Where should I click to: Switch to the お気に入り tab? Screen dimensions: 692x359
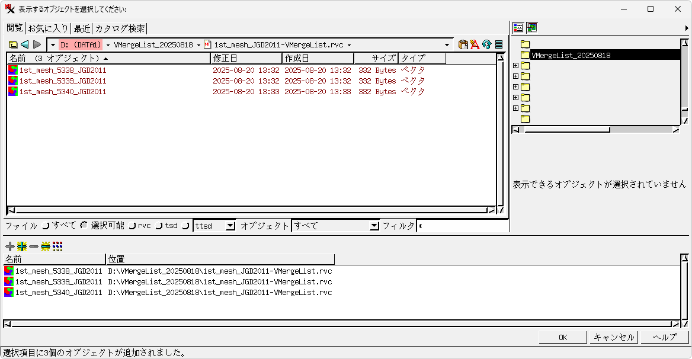point(49,28)
